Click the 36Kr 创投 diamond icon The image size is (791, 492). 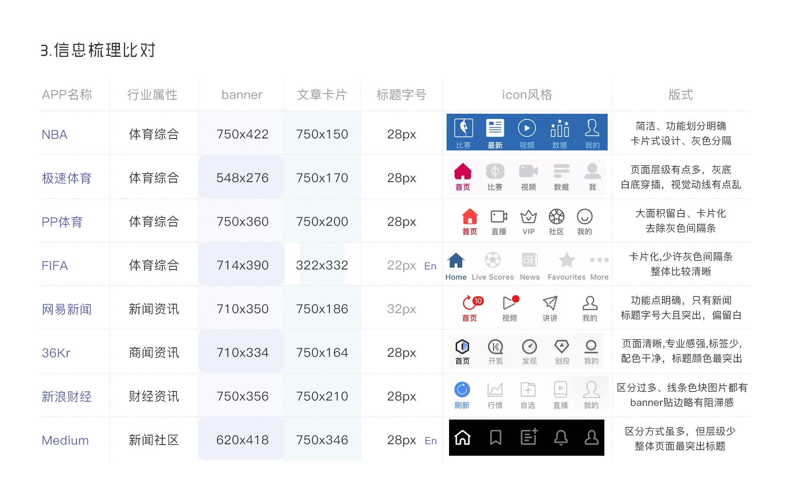coord(562,347)
